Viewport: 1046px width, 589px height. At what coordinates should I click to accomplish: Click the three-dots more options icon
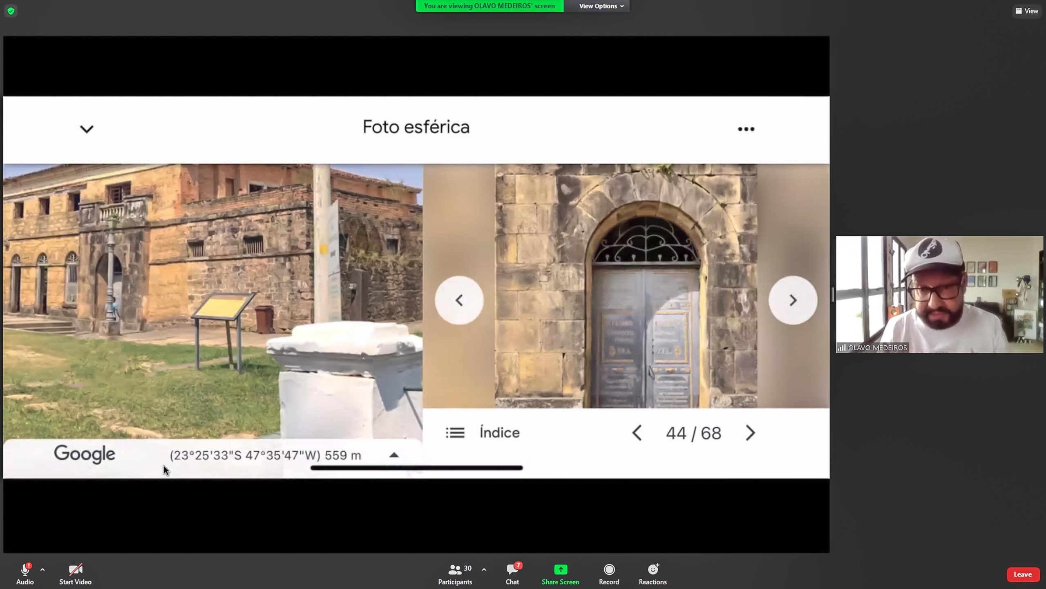click(746, 129)
